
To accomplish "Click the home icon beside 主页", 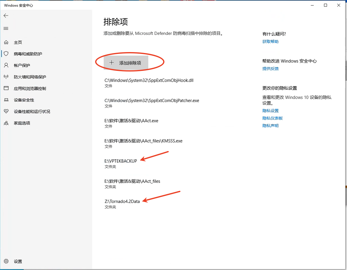I will 6,42.
